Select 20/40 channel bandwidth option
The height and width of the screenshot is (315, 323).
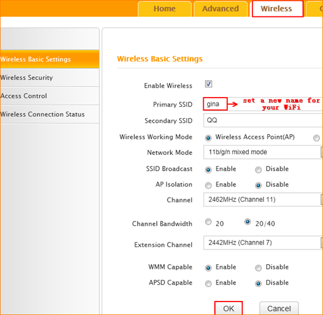[x=248, y=222]
